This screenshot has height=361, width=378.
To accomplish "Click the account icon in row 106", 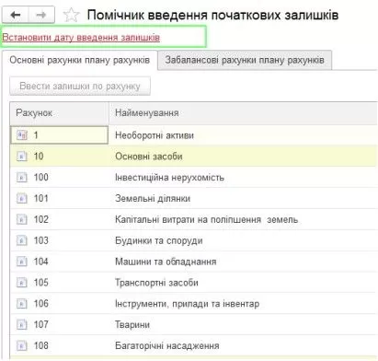I will click(x=22, y=304).
